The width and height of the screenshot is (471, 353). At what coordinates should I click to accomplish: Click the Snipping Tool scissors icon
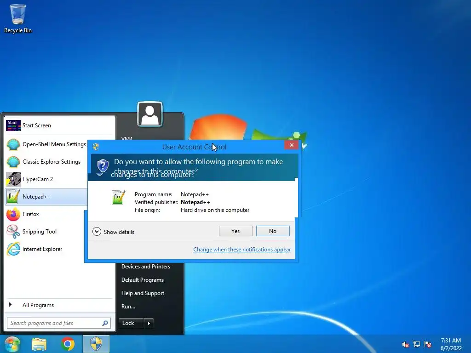tap(13, 232)
